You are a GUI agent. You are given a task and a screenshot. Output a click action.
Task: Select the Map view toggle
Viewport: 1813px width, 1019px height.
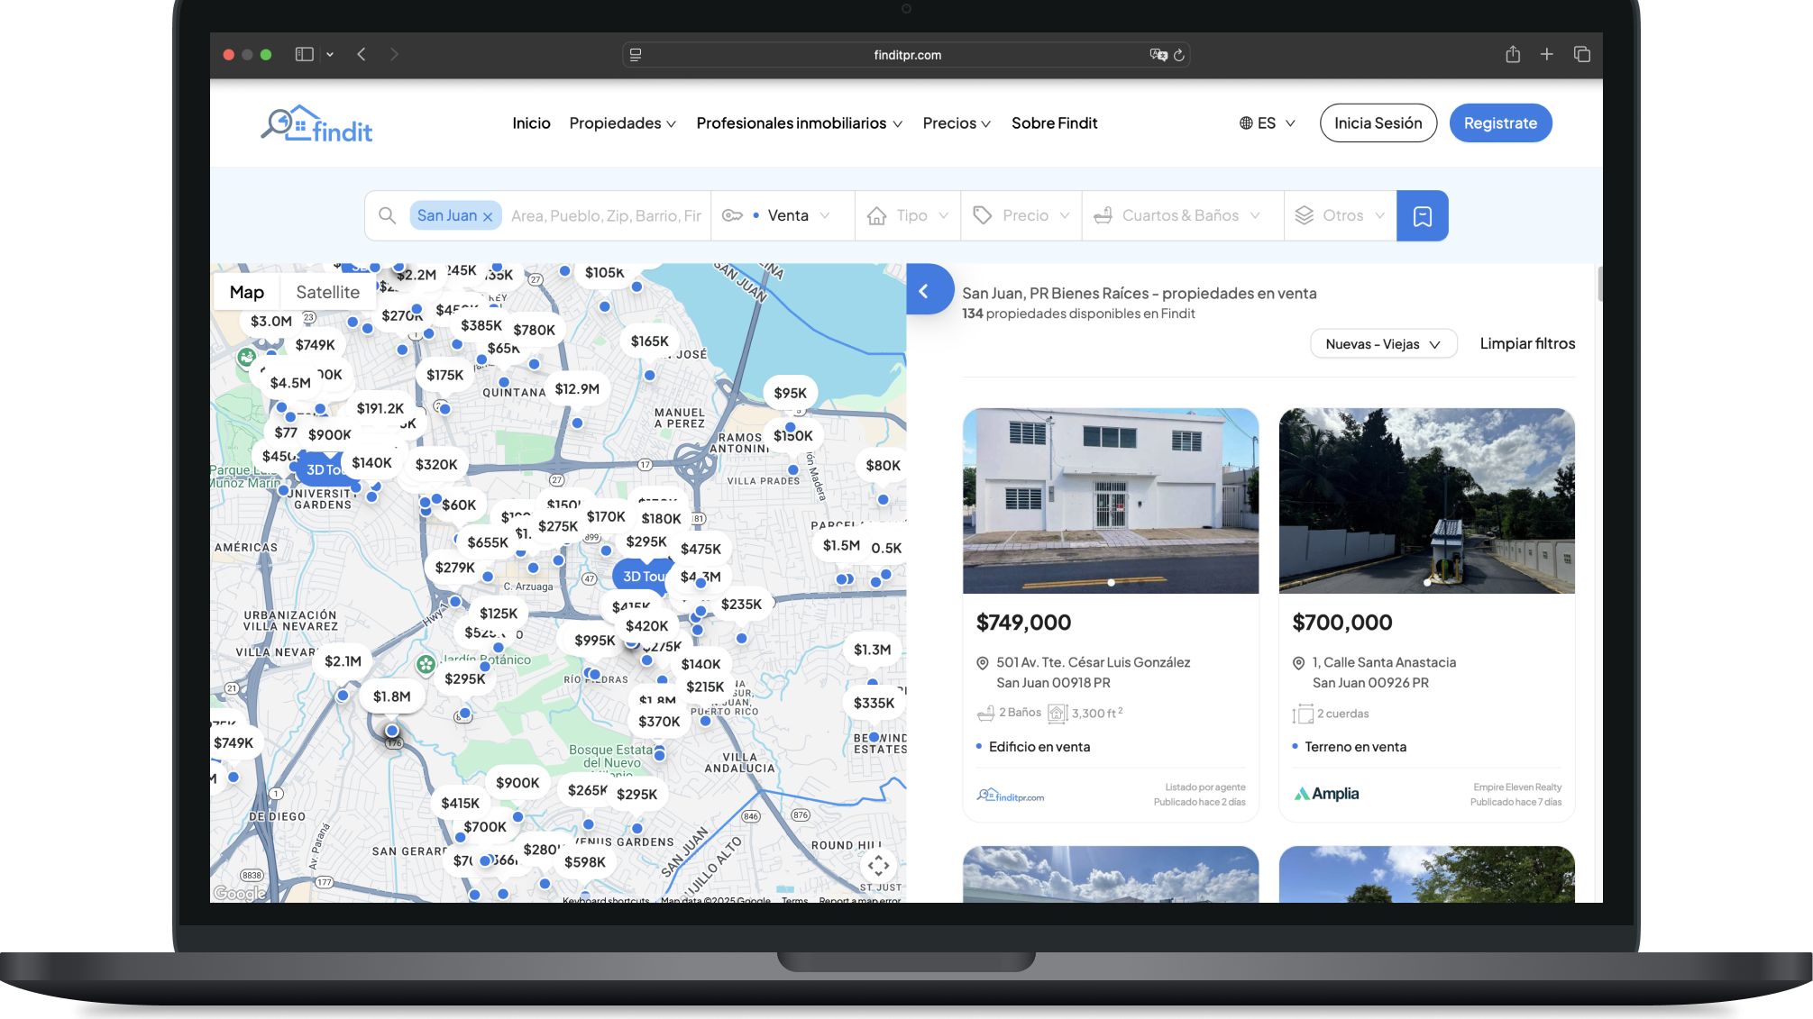pyautogui.click(x=246, y=292)
